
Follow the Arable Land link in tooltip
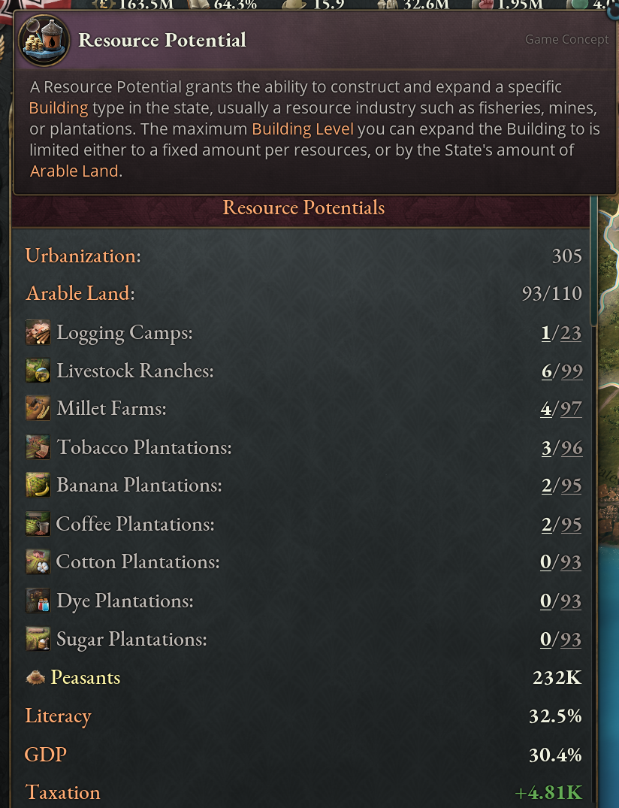pyautogui.click(x=74, y=171)
